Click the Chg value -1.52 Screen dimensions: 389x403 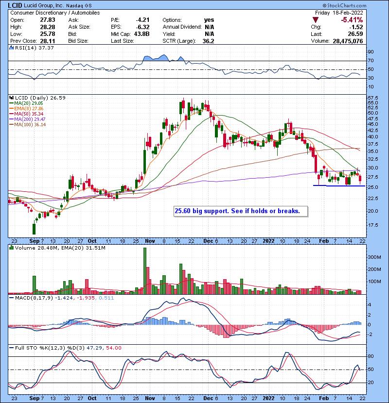(x=356, y=27)
